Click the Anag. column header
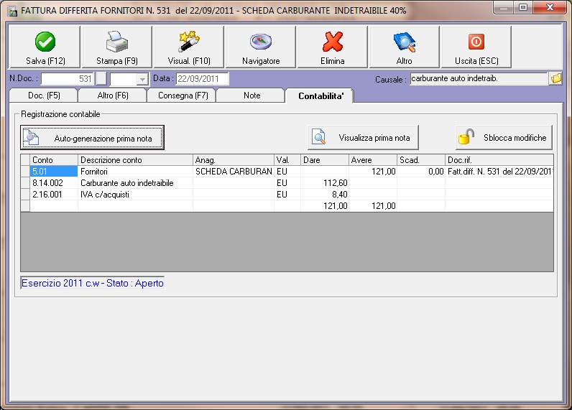The height and width of the screenshot is (410, 572). [234, 160]
